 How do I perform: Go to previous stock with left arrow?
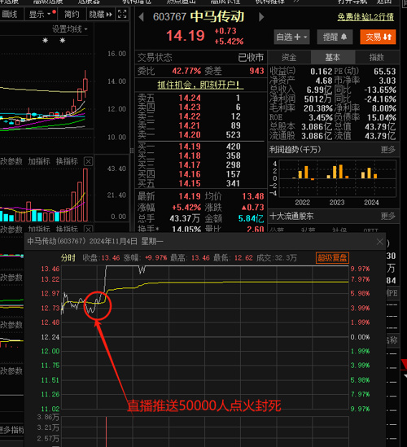[141, 17]
